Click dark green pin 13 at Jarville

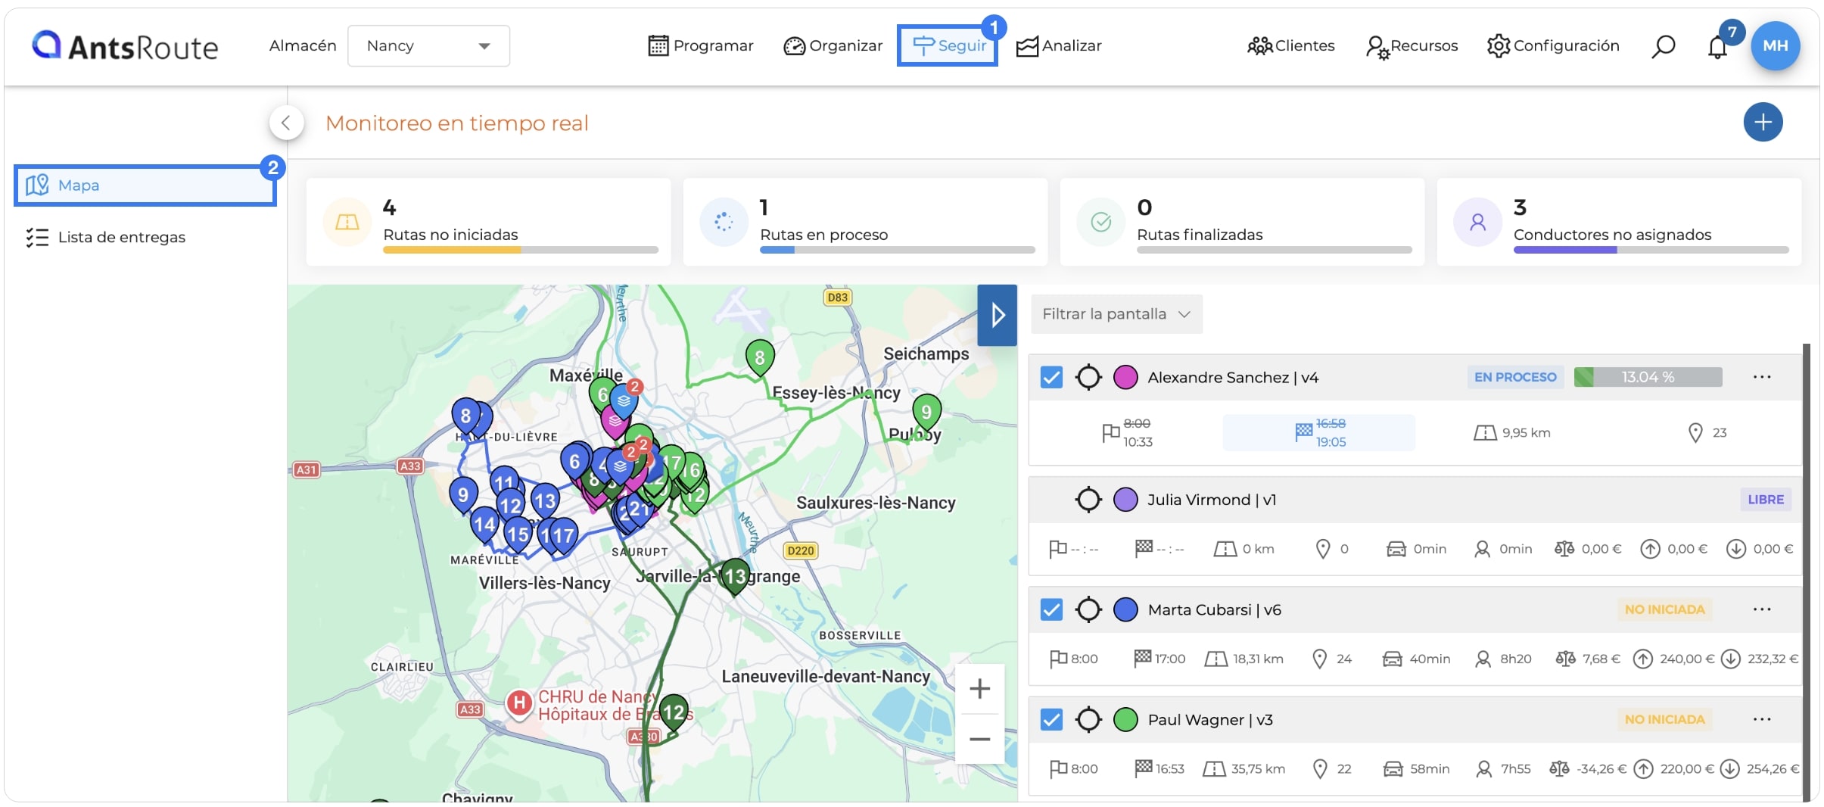click(x=735, y=577)
